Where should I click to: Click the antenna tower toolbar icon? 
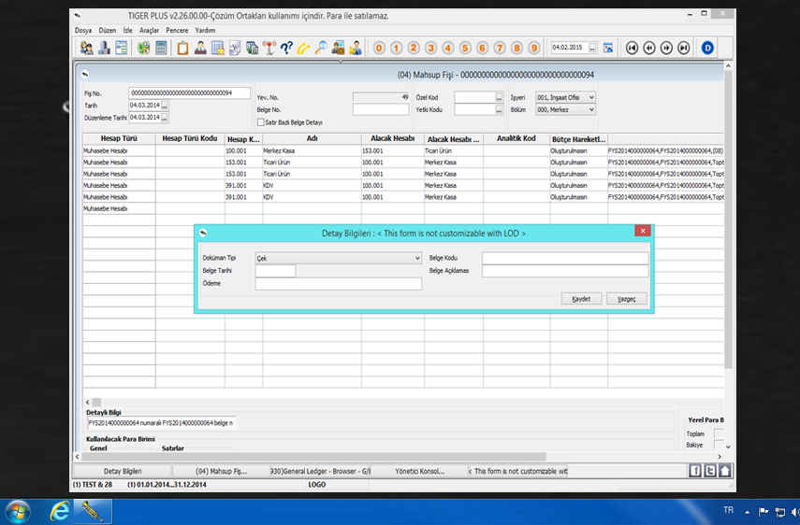[269, 48]
